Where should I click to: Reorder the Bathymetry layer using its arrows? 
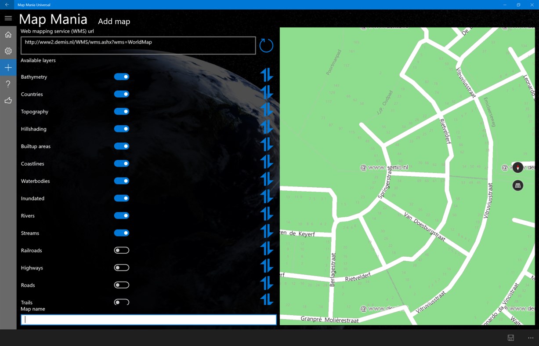click(x=267, y=75)
